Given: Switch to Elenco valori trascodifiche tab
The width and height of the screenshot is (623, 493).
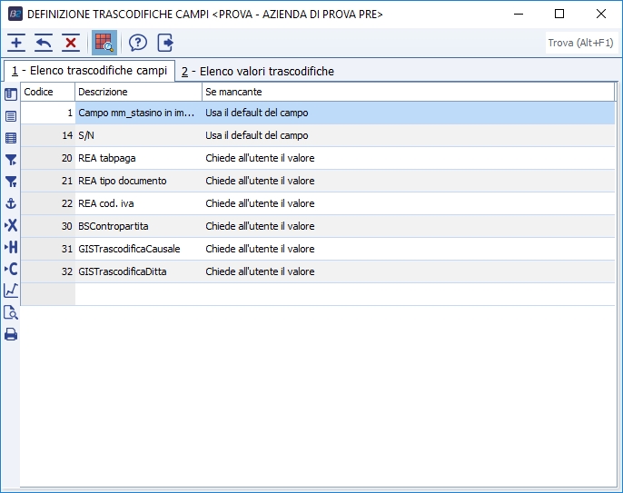Looking at the screenshot, I should (257, 71).
